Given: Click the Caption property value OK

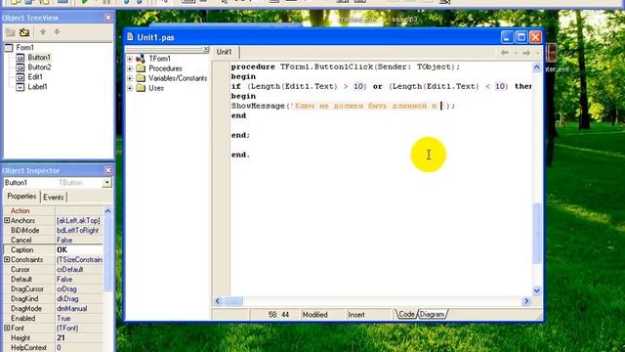Looking at the screenshot, I should (x=79, y=250).
